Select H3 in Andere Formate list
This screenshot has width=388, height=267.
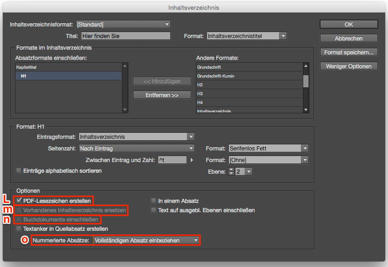click(x=249, y=94)
